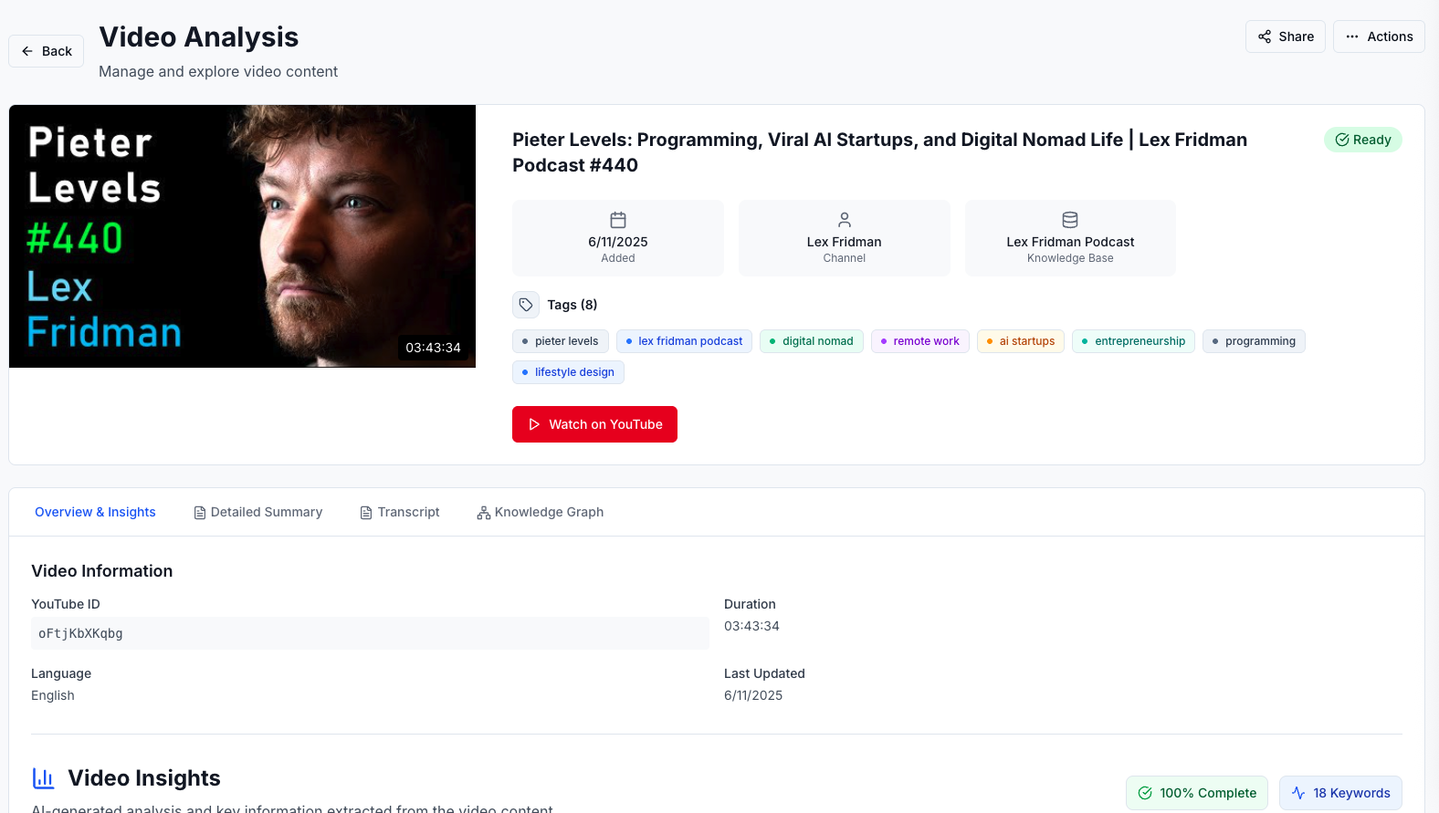Click the document icon on Transcript tab
Image resolution: width=1439 pixels, height=813 pixels.
(366, 513)
